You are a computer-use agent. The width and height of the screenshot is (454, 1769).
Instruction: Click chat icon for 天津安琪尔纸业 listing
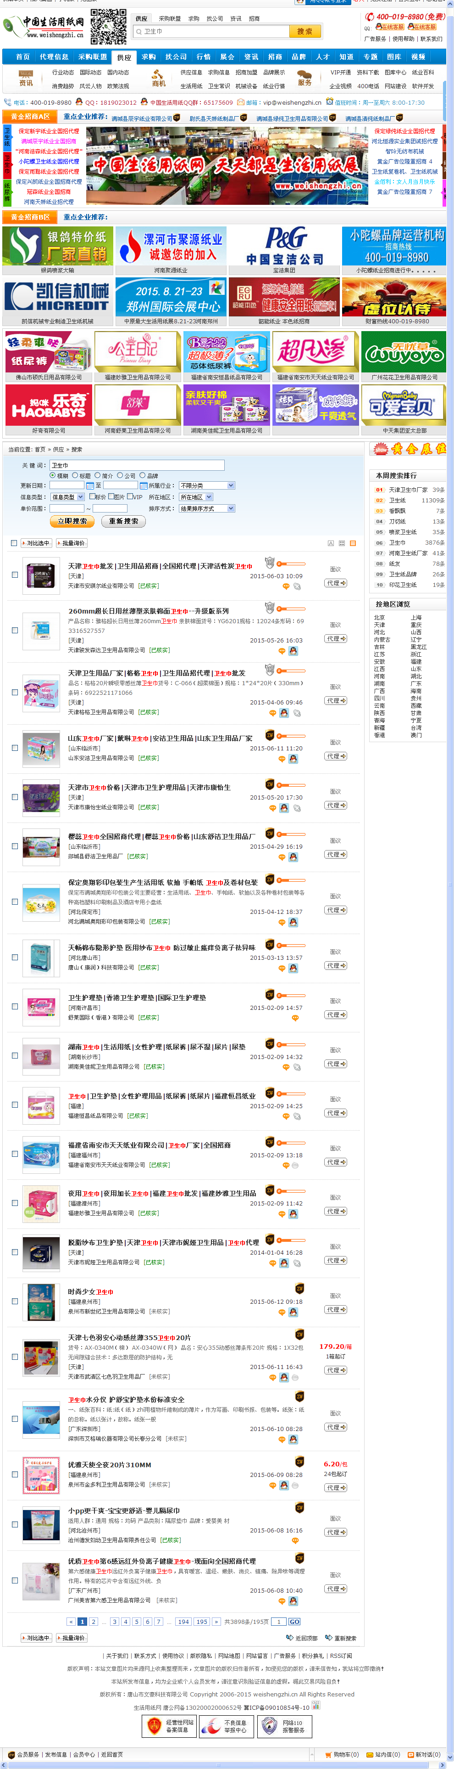click(x=286, y=586)
